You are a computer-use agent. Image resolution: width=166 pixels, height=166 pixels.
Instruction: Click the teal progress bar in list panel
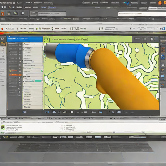[39, 81]
